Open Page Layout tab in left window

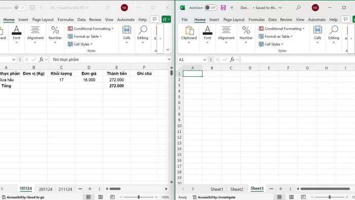43,20
